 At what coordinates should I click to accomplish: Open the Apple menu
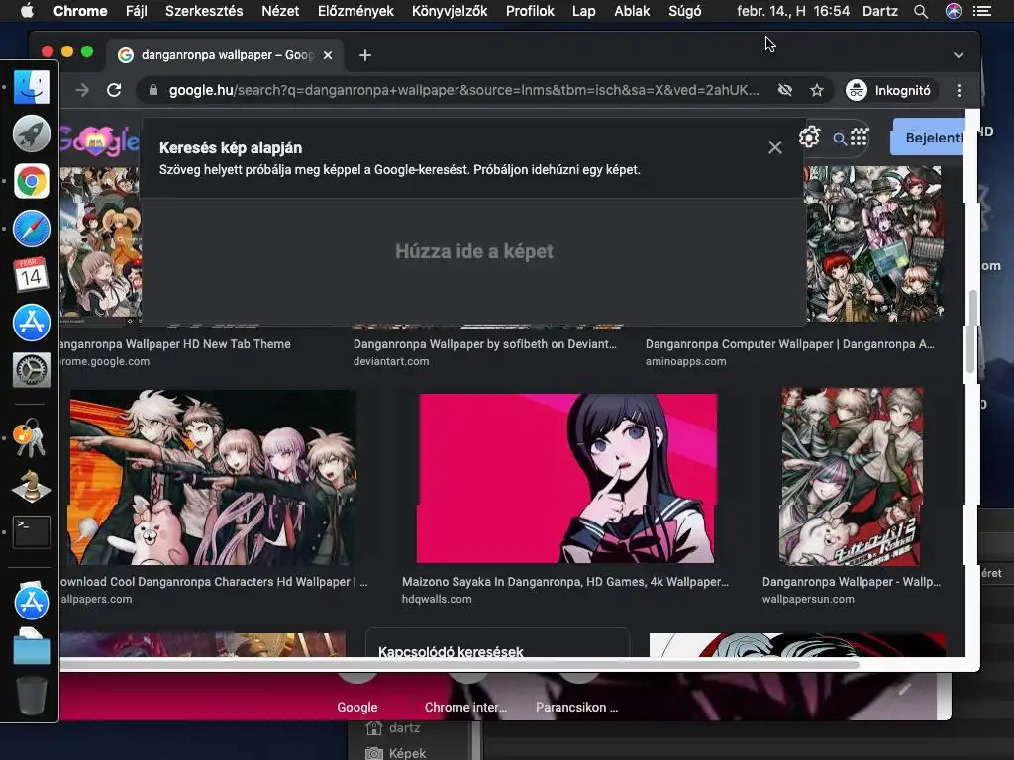[x=27, y=11]
